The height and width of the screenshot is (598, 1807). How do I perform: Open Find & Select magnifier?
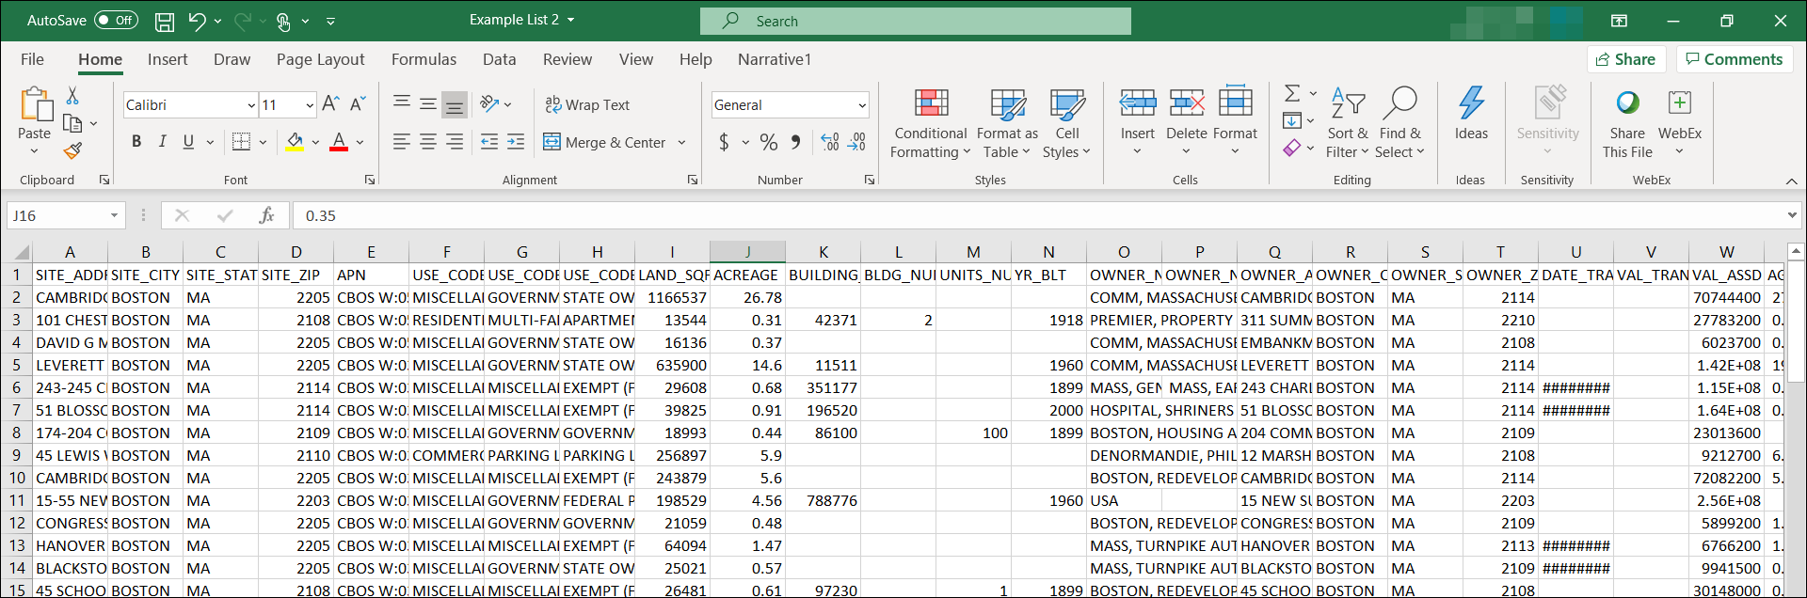tap(1399, 103)
